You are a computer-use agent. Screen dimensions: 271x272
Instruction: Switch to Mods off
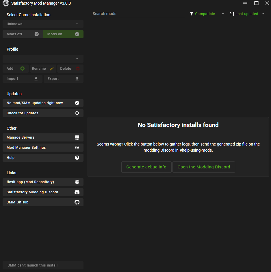[23, 34]
